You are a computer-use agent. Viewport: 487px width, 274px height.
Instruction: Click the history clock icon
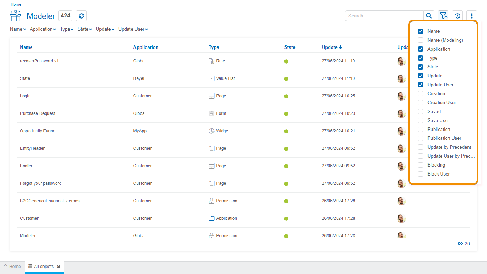(x=457, y=16)
